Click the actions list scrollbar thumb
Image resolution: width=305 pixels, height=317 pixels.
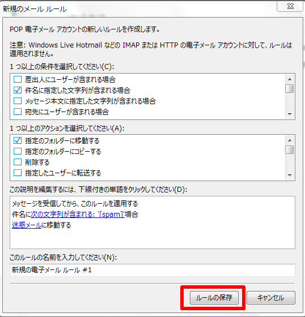[290, 150]
